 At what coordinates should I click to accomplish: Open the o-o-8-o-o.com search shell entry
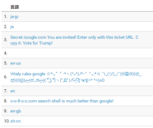pos(62,101)
